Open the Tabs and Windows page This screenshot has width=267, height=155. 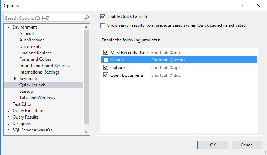37,98
